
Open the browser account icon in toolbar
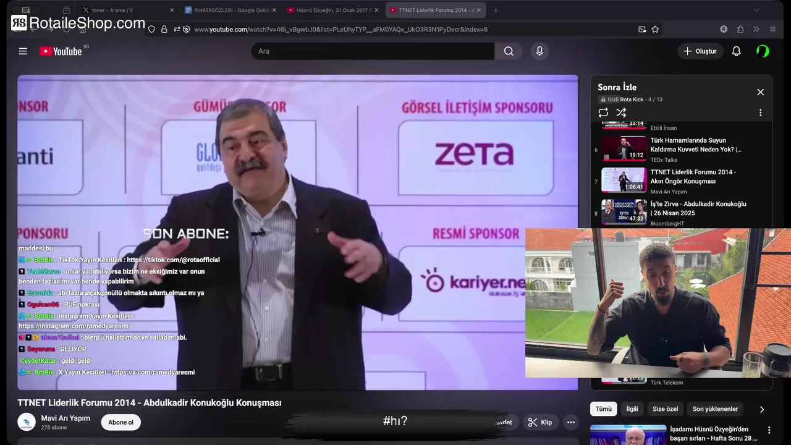pos(724,29)
